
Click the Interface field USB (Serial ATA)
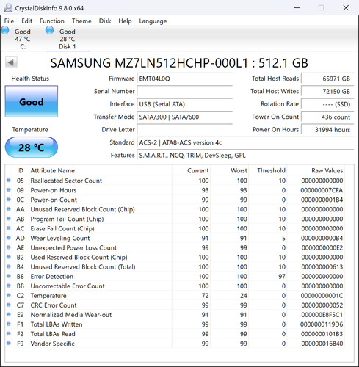184,104
